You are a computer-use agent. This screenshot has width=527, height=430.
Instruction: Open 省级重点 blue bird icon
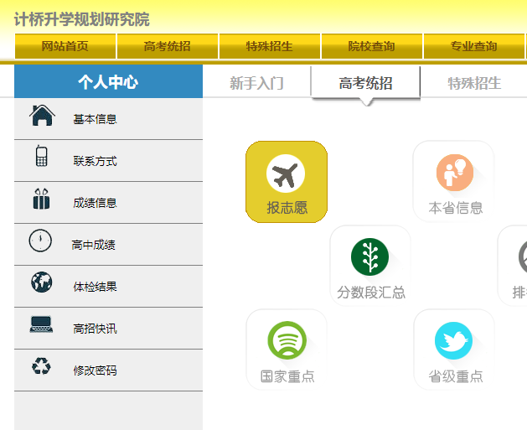(454, 341)
